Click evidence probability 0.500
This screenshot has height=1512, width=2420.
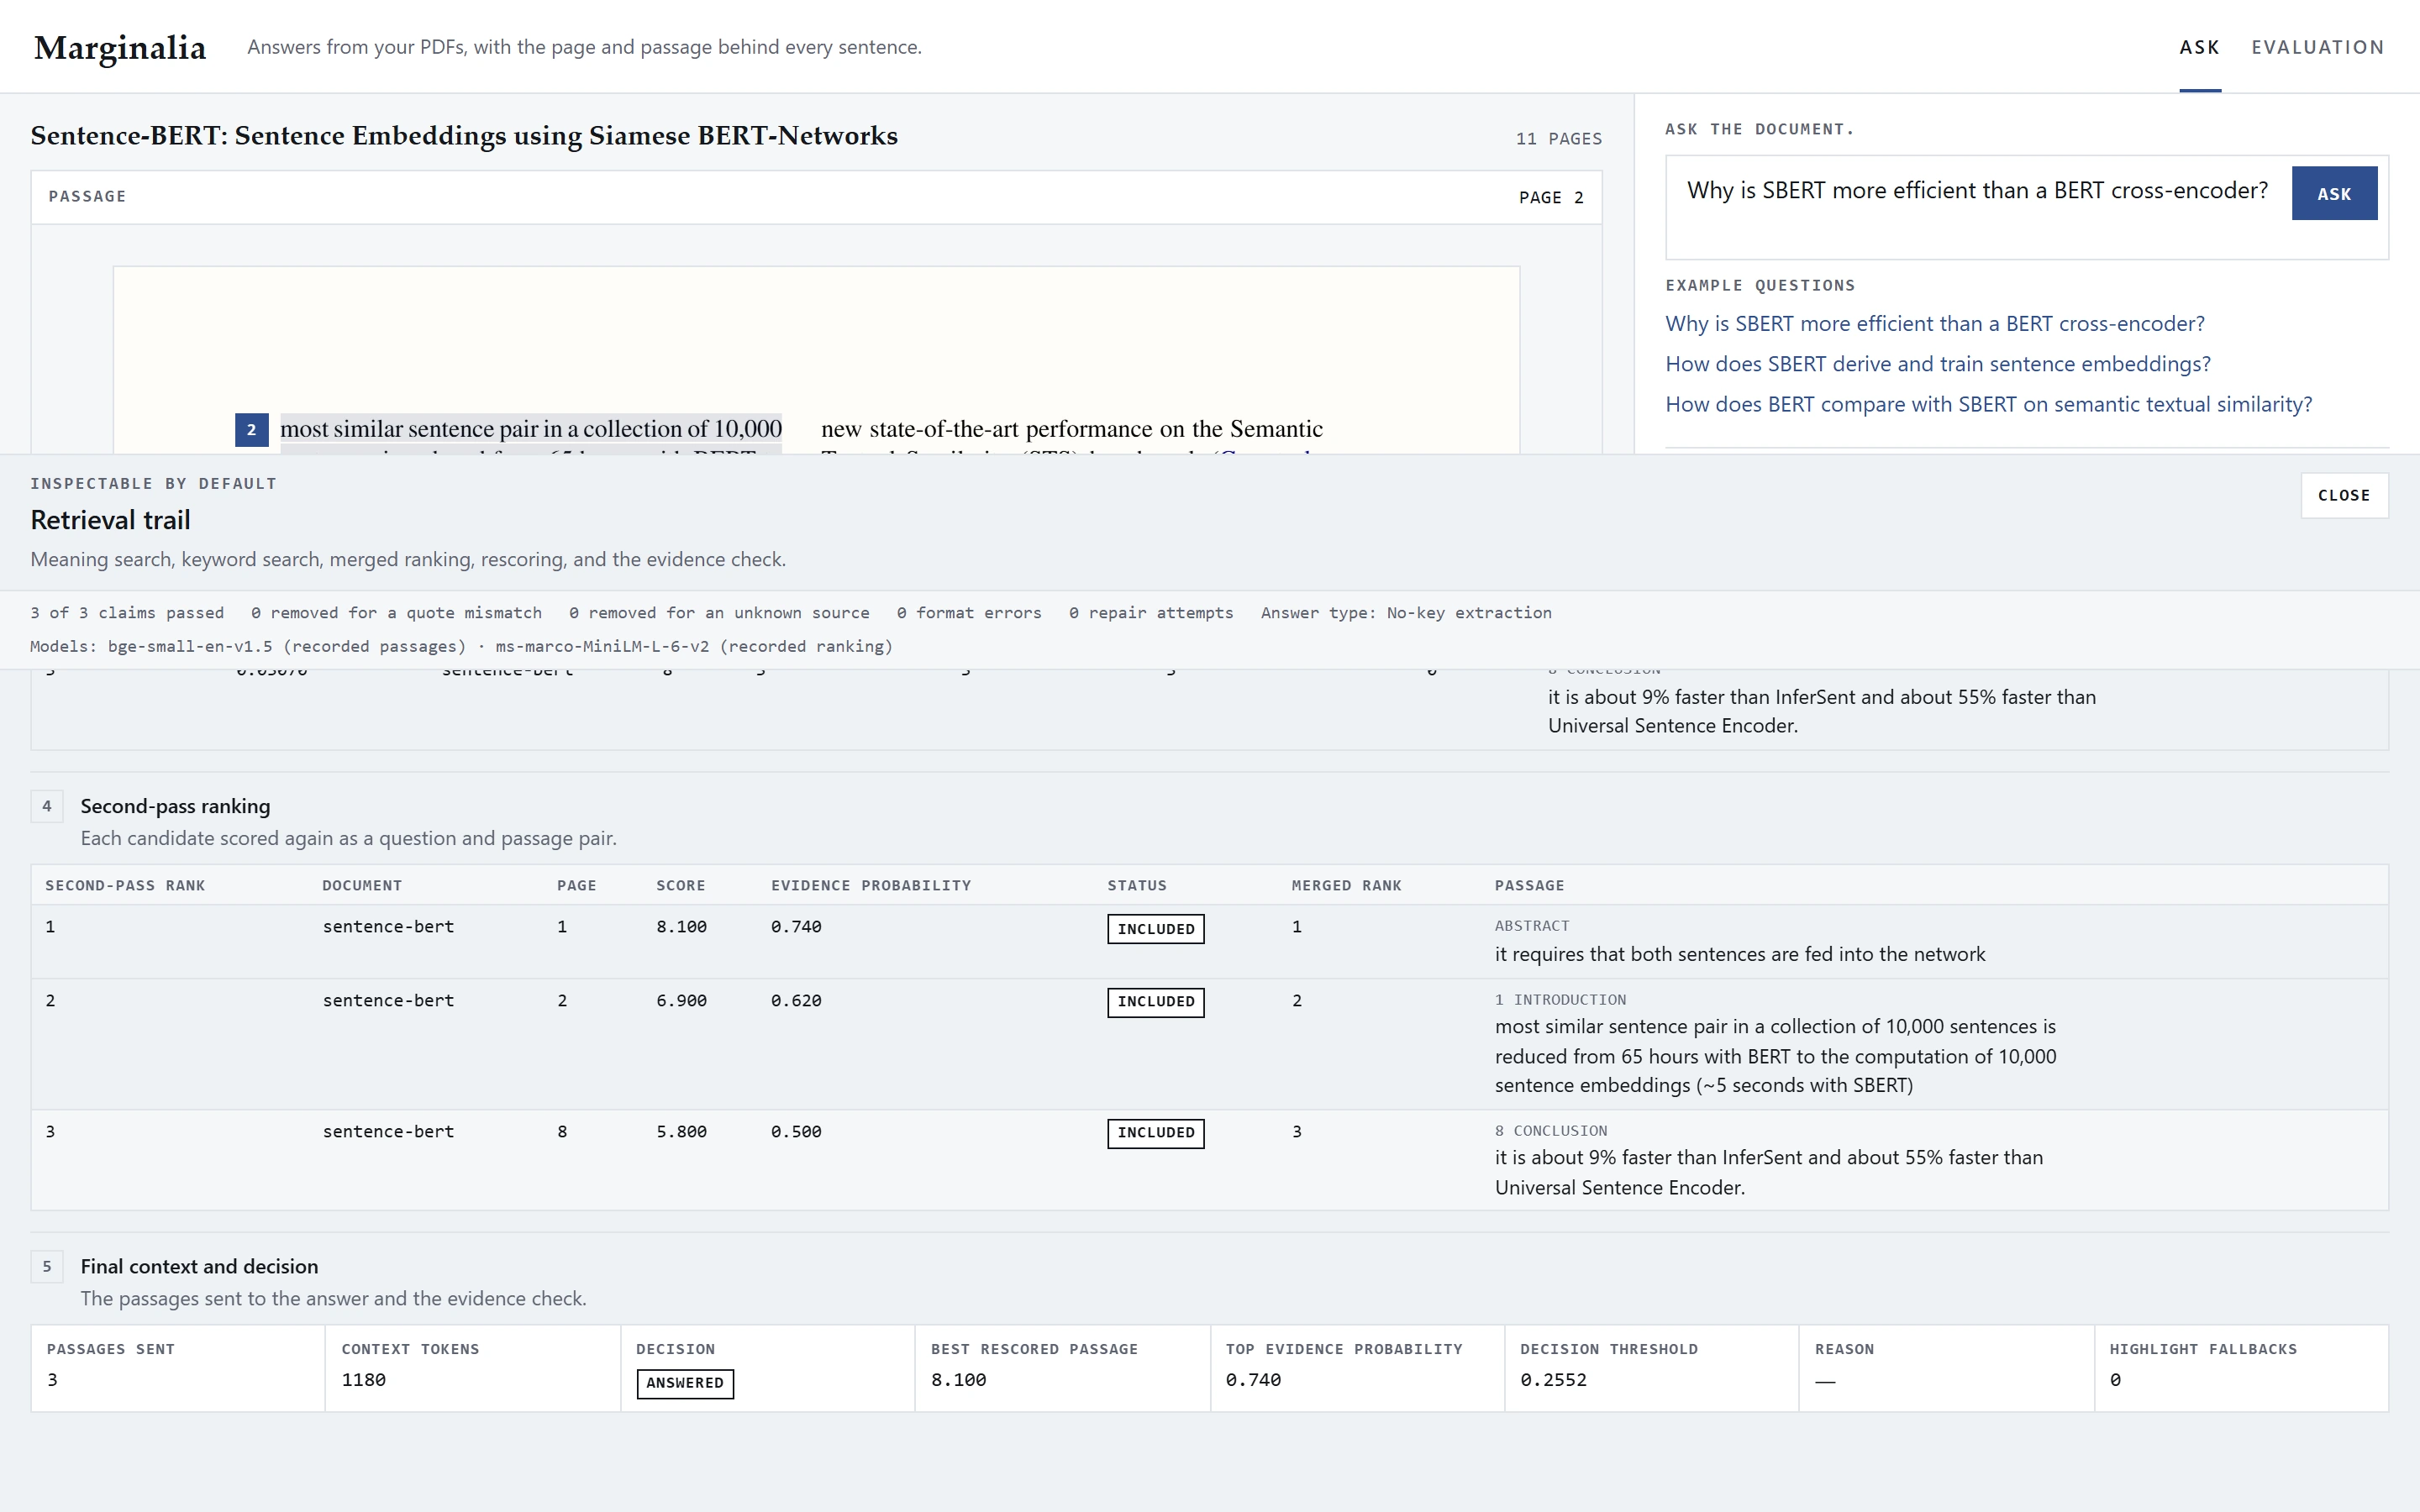pyautogui.click(x=796, y=1132)
